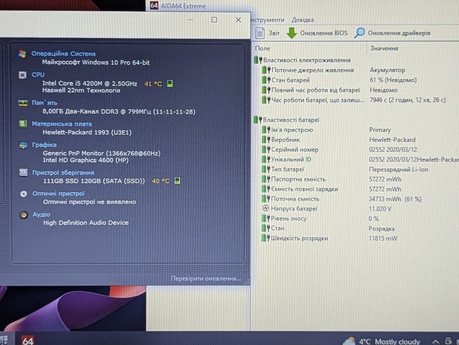The height and width of the screenshot is (345, 459).
Task: Click the Звіт report icon
Action: pos(260,33)
